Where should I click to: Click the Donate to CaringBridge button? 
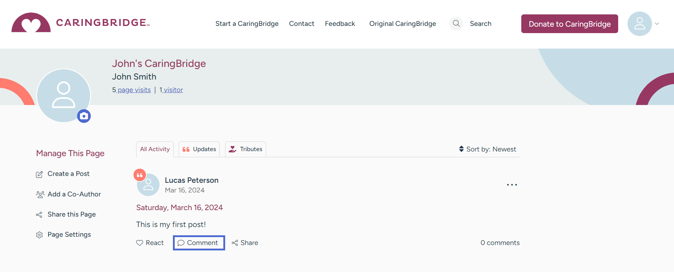click(570, 24)
